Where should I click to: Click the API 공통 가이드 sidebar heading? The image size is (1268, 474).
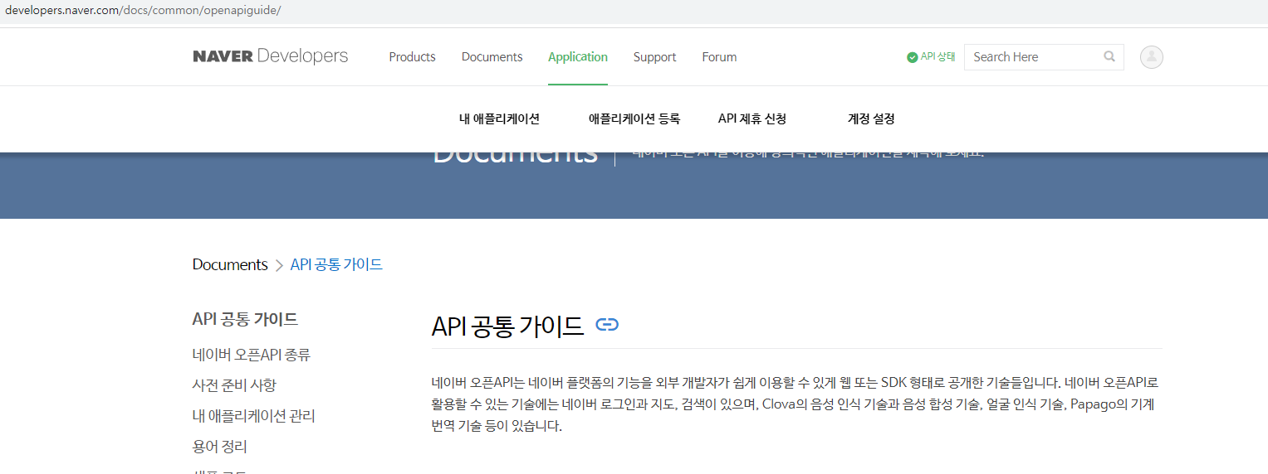click(245, 319)
